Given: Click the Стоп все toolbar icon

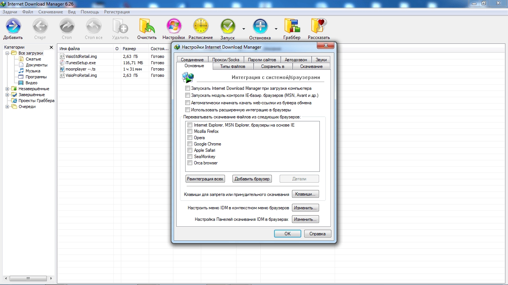Looking at the screenshot, I should click(94, 27).
